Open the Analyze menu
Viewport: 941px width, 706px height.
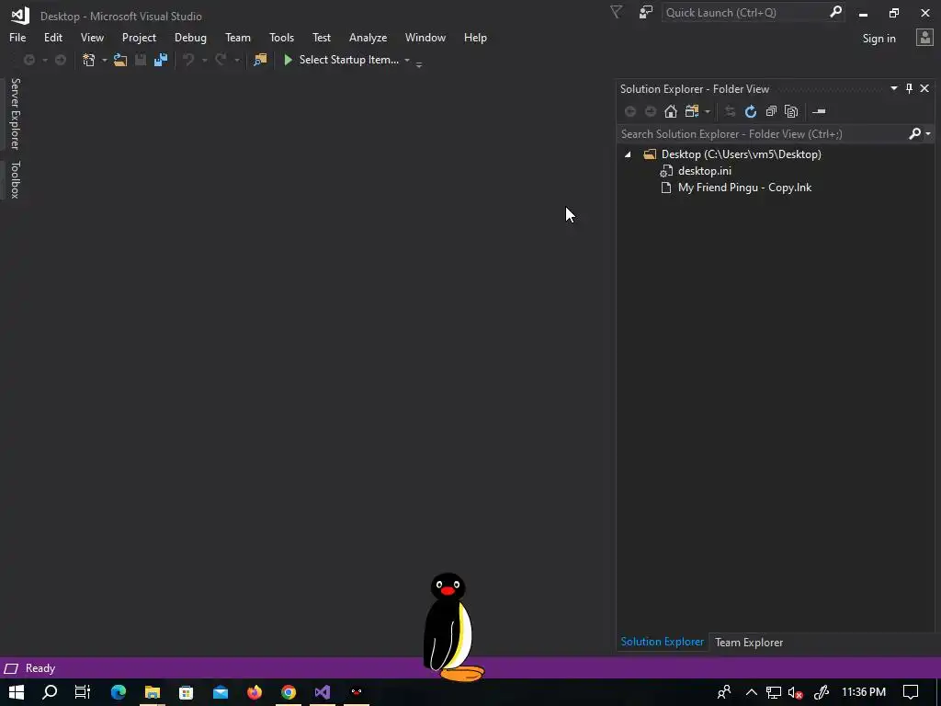tap(368, 37)
